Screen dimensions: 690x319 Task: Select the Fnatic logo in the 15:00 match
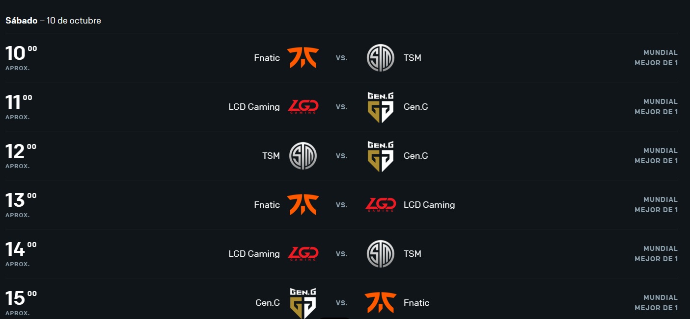381,303
